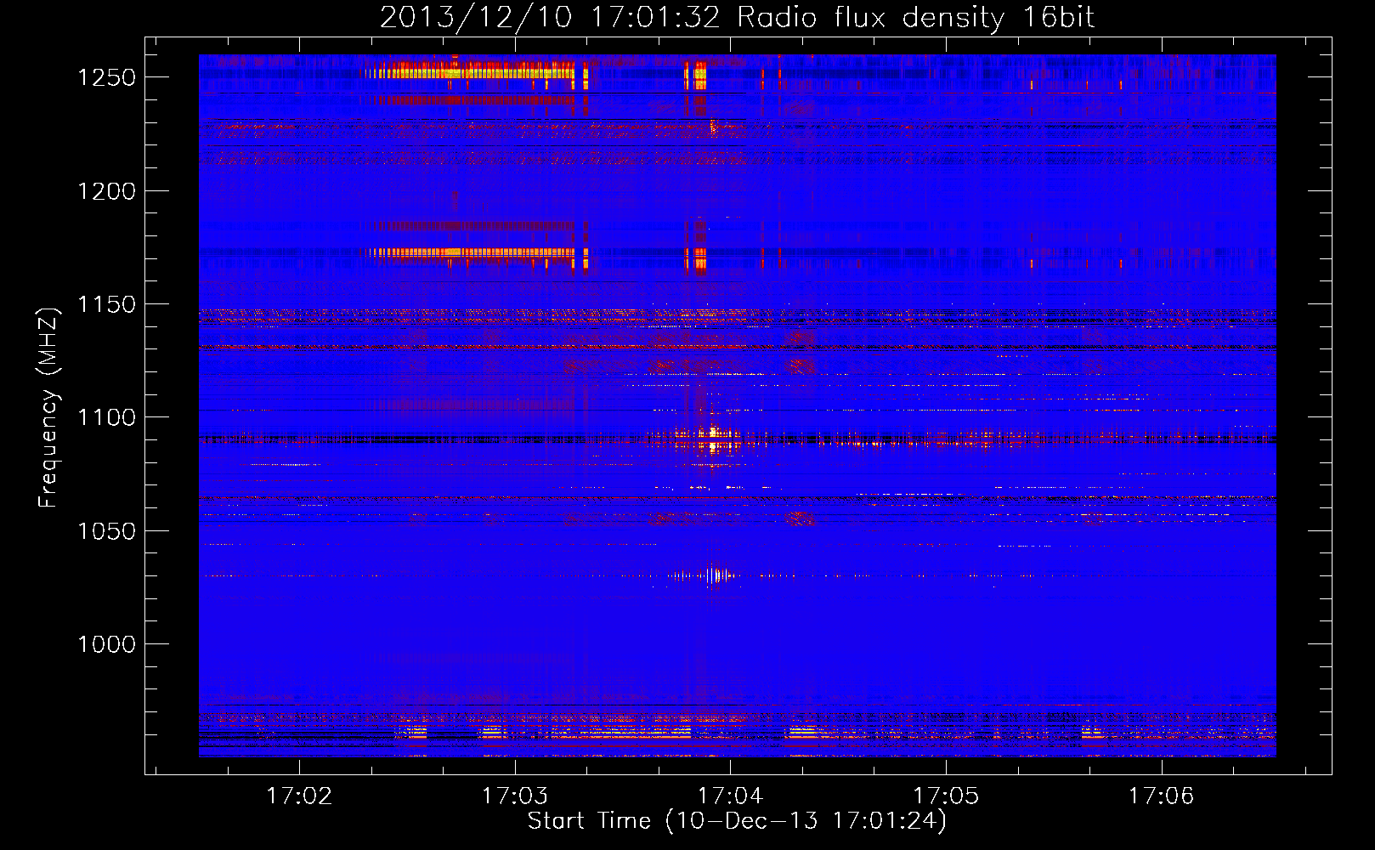
Task: Click the 'Frequency (MHZ)' y-axis label
Action: [48, 408]
